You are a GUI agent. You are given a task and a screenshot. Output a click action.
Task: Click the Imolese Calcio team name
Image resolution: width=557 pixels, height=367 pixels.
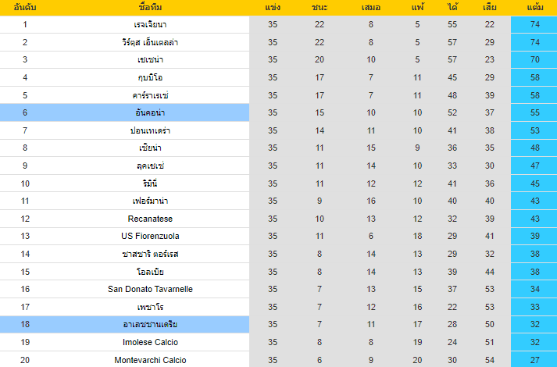point(150,342)
